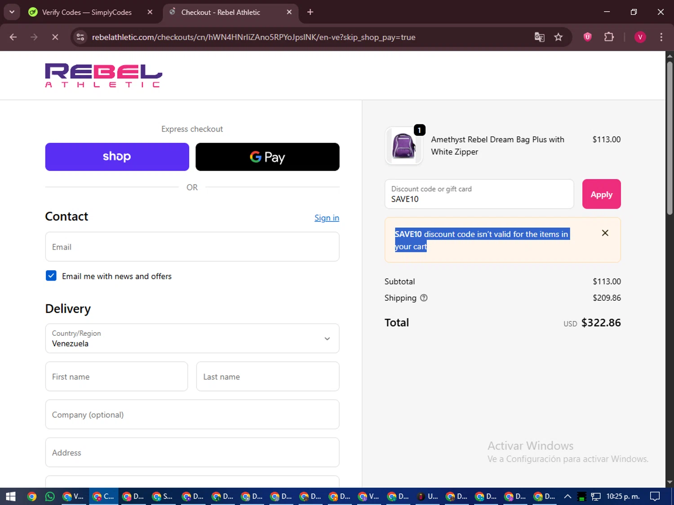Click the Sign in link
Screen dimensions: 674x505
pos(327,218)
